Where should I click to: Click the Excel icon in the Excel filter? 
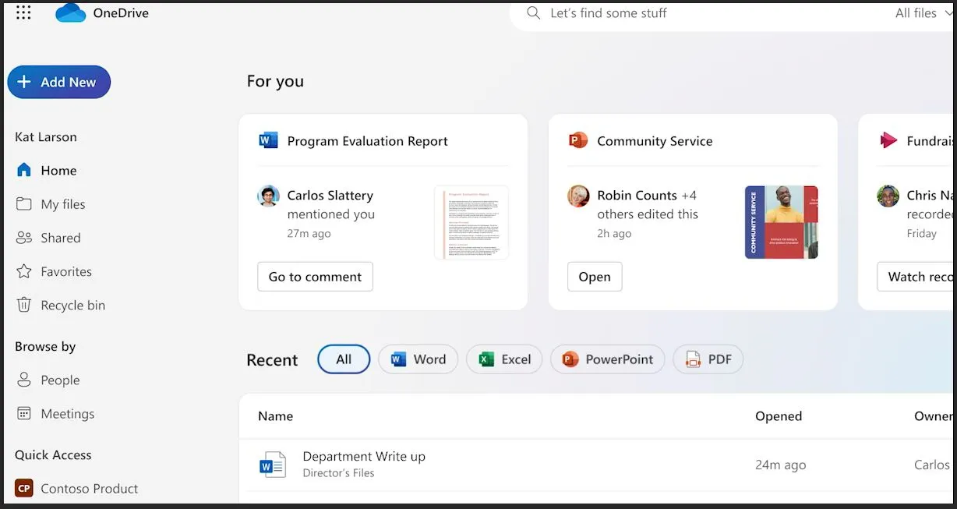(486, 359)
